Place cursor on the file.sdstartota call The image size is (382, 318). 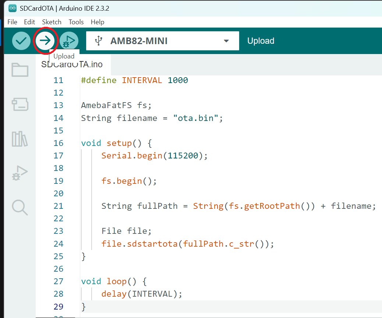(140, 244)
